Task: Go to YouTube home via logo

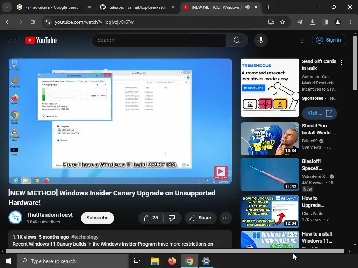Action: click(x=41, y=40)
